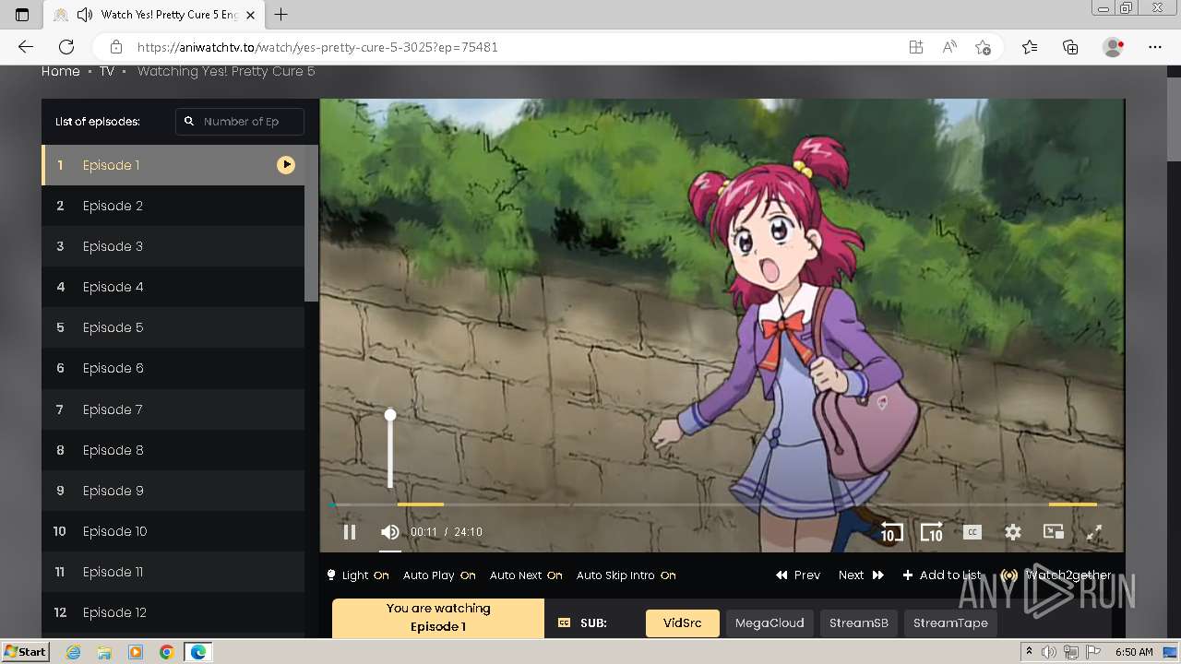Skip forward 10 seconds

932,532
